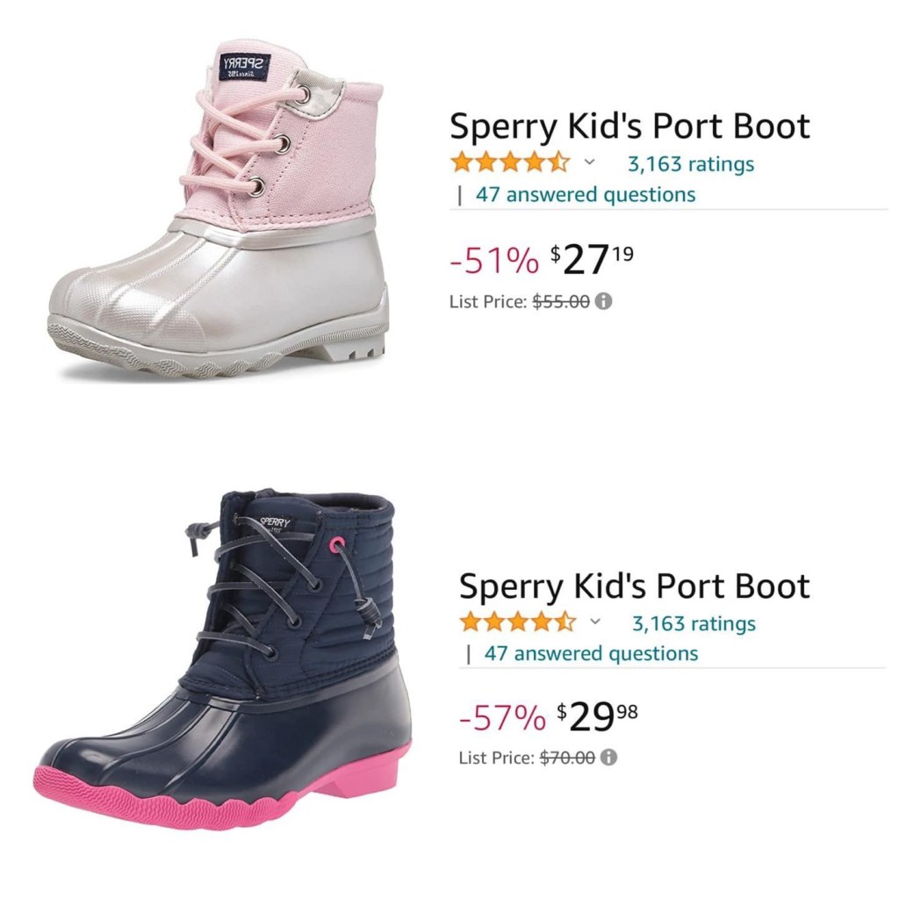Click the info icon beside $55.00 list price
899x899 pixels.
click(x=604, y=302)
